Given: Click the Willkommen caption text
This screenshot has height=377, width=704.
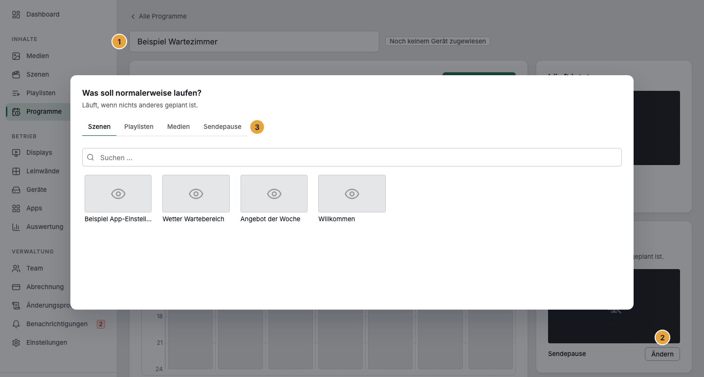Looking at the screenshot, I should (x=337, y=219).
